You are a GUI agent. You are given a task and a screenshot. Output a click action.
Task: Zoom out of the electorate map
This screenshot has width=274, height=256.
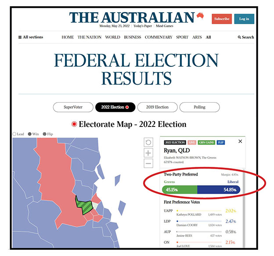coord(148,163)
